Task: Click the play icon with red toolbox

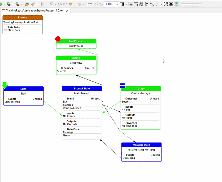Action: click(x=17, y=4)
